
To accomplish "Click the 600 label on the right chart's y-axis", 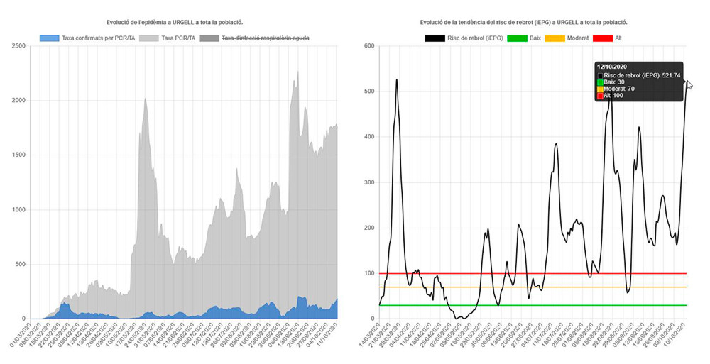I will coord(368,46).
